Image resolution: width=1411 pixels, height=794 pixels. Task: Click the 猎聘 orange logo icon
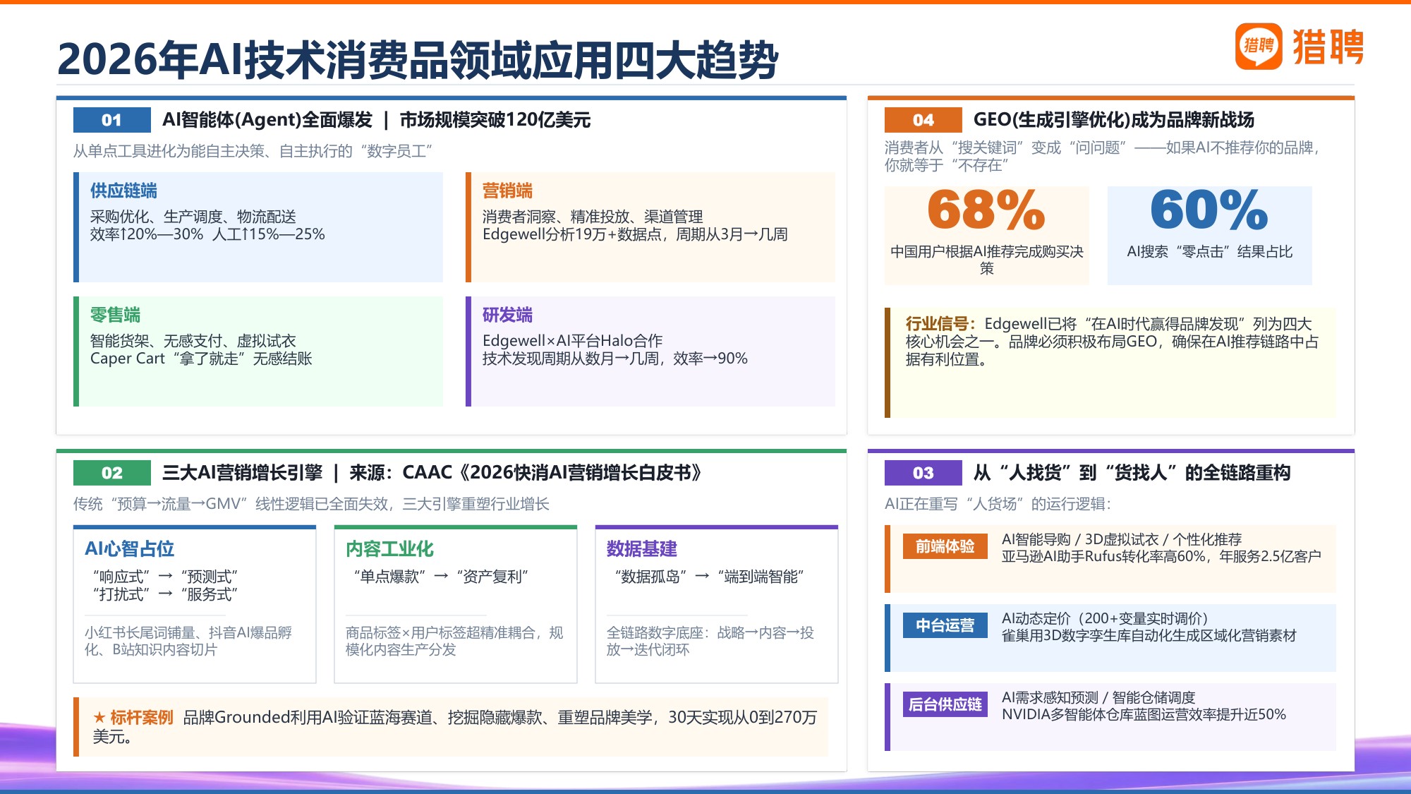[1259, 46]
